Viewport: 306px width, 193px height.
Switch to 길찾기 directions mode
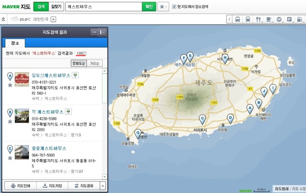click(x=56, y=7)
